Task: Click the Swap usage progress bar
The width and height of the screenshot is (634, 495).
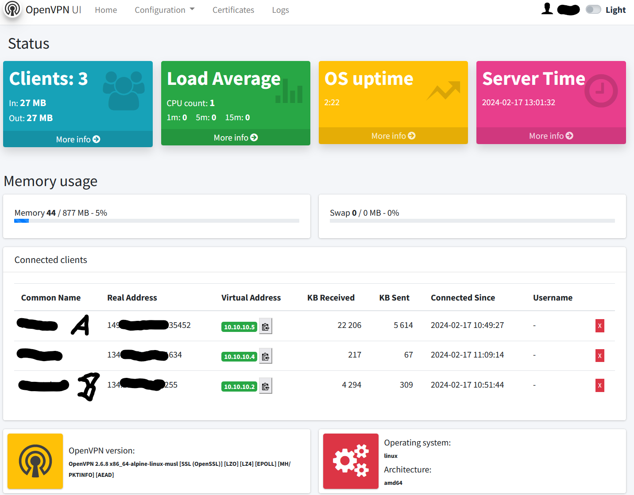Action: pyautogui.click(x=472, y=221)
